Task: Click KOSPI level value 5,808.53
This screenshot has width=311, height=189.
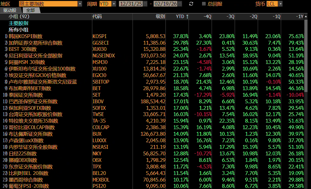Action: 155,36
